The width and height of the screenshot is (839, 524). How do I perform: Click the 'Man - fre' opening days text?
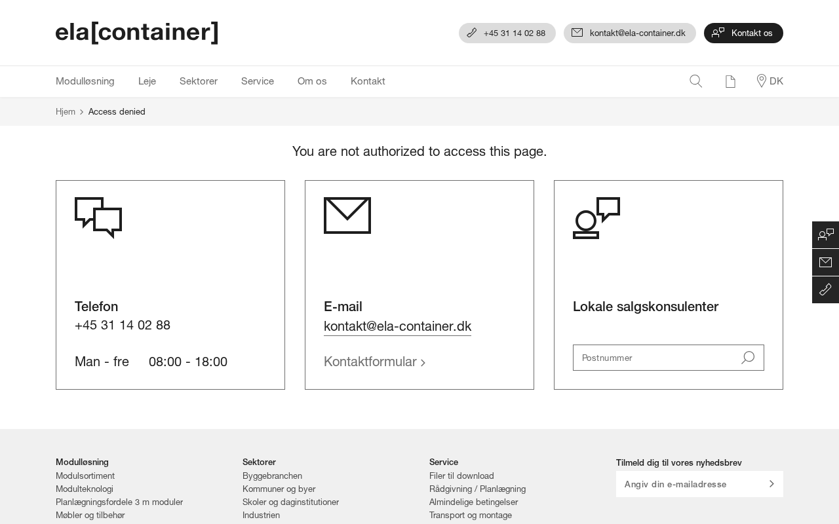point(102,362)
